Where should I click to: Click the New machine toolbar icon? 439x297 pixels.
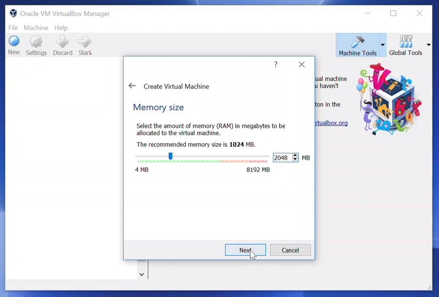(14, 45)
